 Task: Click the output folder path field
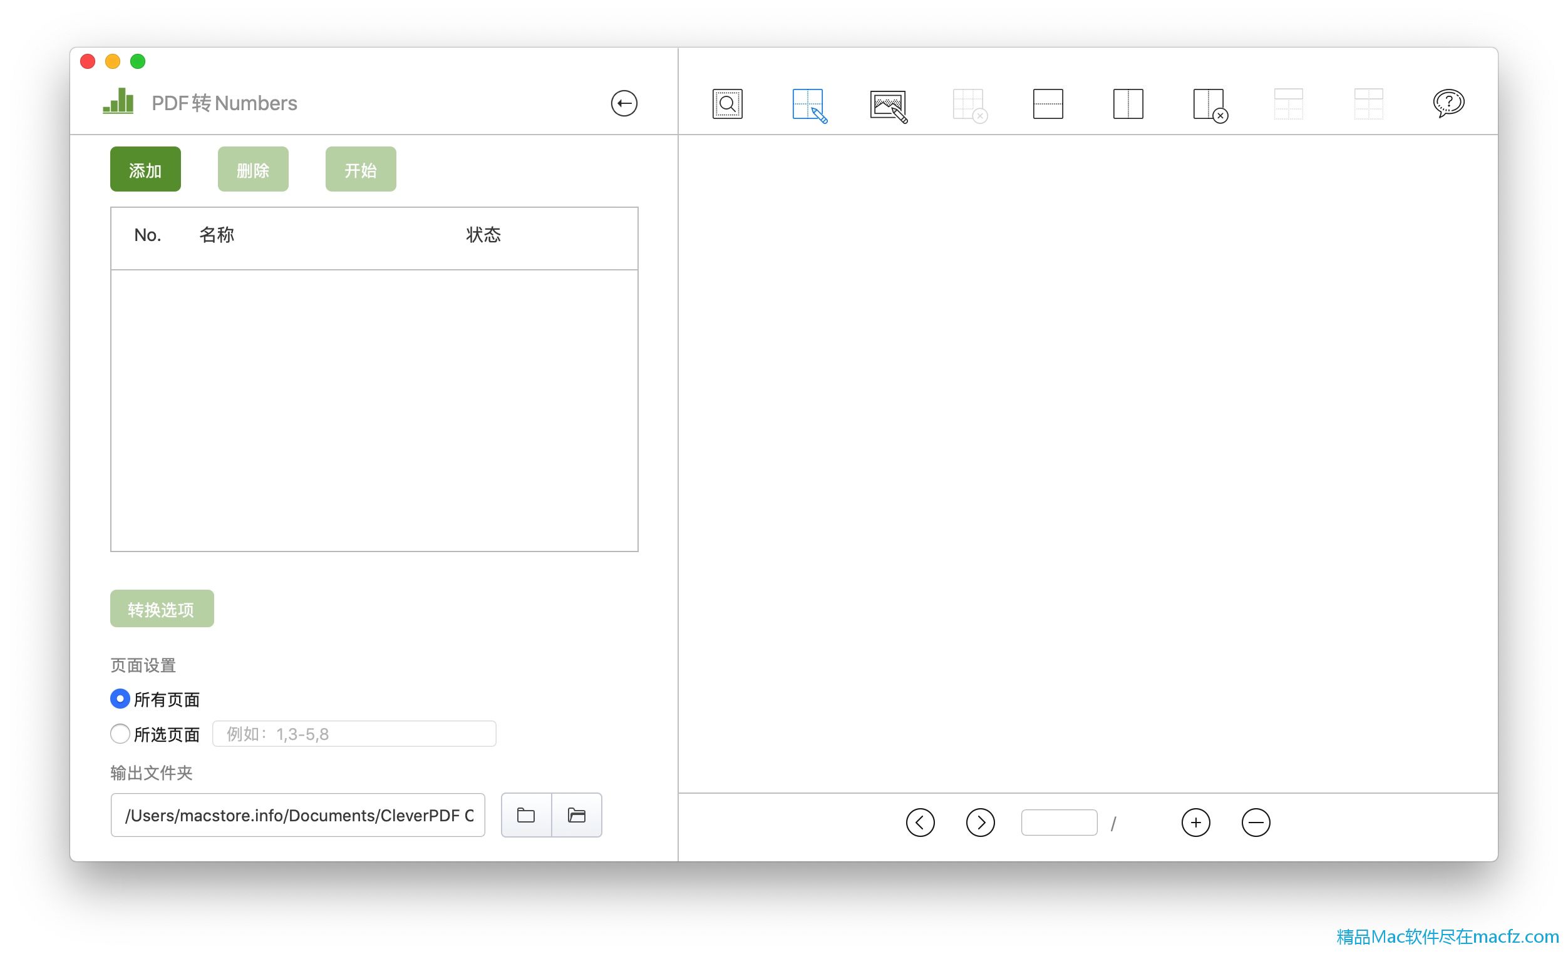(x=298, y=814)
